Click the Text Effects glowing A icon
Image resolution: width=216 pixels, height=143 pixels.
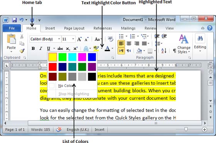click(x=86, y=49)
